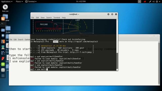Open the grey ZIP archive icon in dock

pyautogui.click(x=3, y=70)
